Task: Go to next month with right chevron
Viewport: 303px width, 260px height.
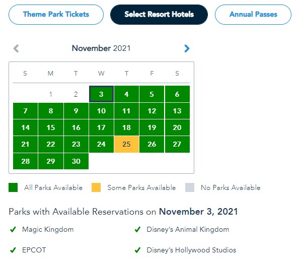Action: point(187,48)
